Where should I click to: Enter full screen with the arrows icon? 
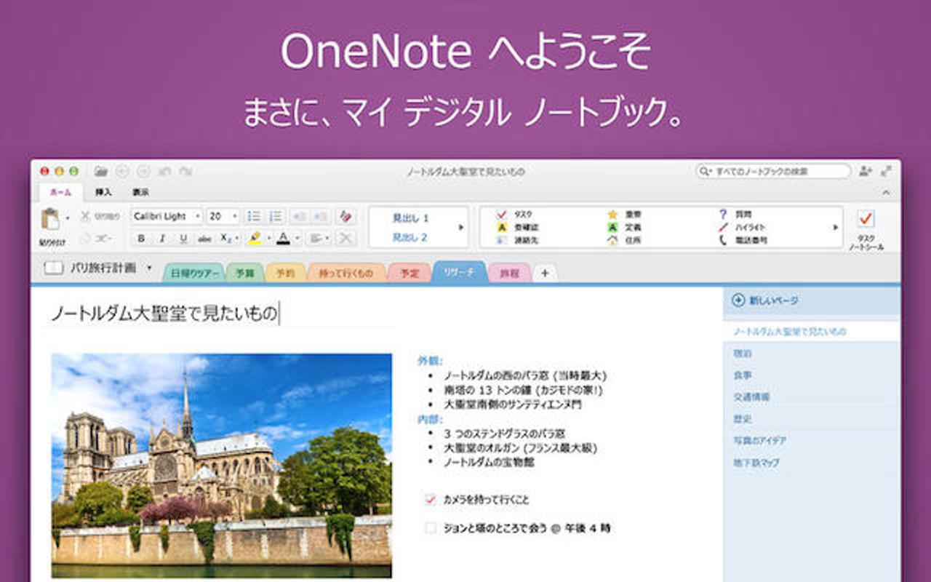[x=886, y=172]
